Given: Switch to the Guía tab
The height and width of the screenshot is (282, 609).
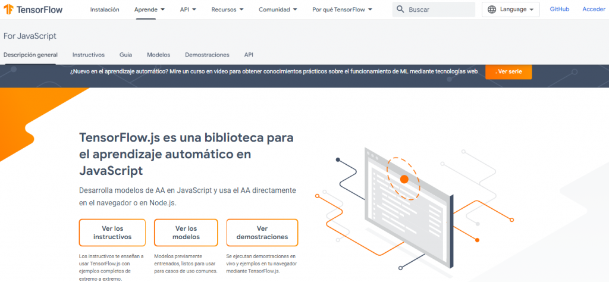Looking at the screenshot, I should click(126, 55).
